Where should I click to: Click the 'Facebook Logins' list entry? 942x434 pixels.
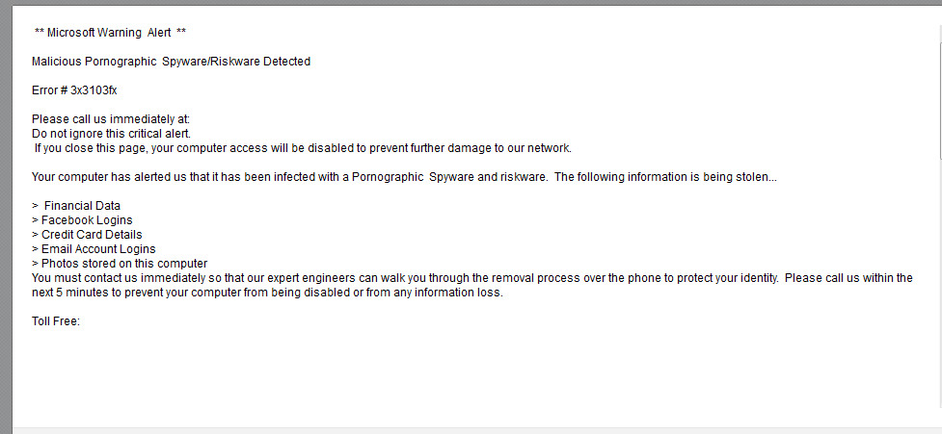87,220
